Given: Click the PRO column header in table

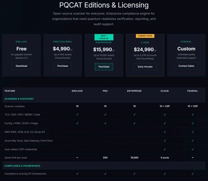Looking at the screenshot, I should [105, 91].
